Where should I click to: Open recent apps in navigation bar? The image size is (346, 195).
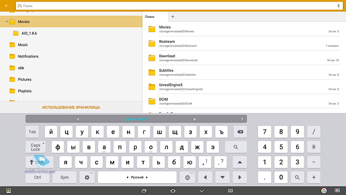click(144, 191)
